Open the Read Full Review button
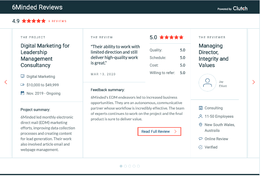Viewport: 261px width, 176px height. [x=159, y=131]
